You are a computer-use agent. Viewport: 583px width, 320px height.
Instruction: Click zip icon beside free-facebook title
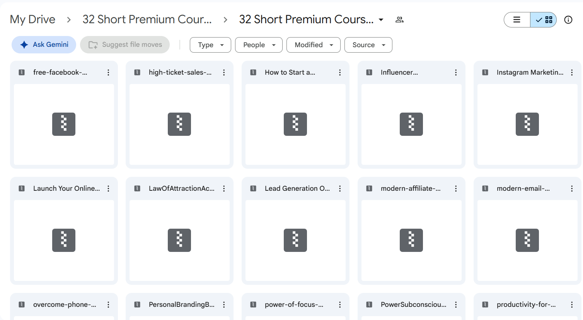[22, 72]
